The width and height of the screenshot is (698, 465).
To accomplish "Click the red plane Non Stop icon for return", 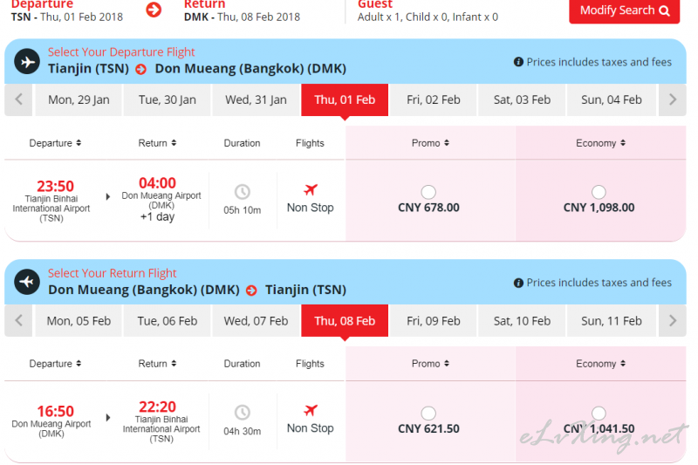I will (311, 410).
